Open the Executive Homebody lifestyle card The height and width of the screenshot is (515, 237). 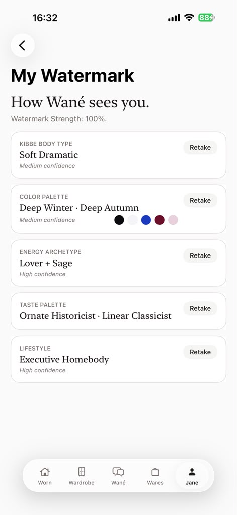[118, 359]
